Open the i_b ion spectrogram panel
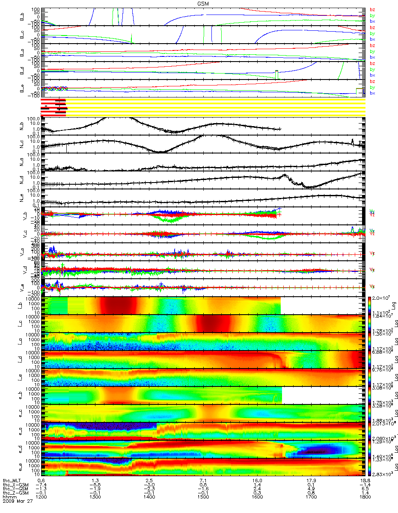 click(203, 306)
